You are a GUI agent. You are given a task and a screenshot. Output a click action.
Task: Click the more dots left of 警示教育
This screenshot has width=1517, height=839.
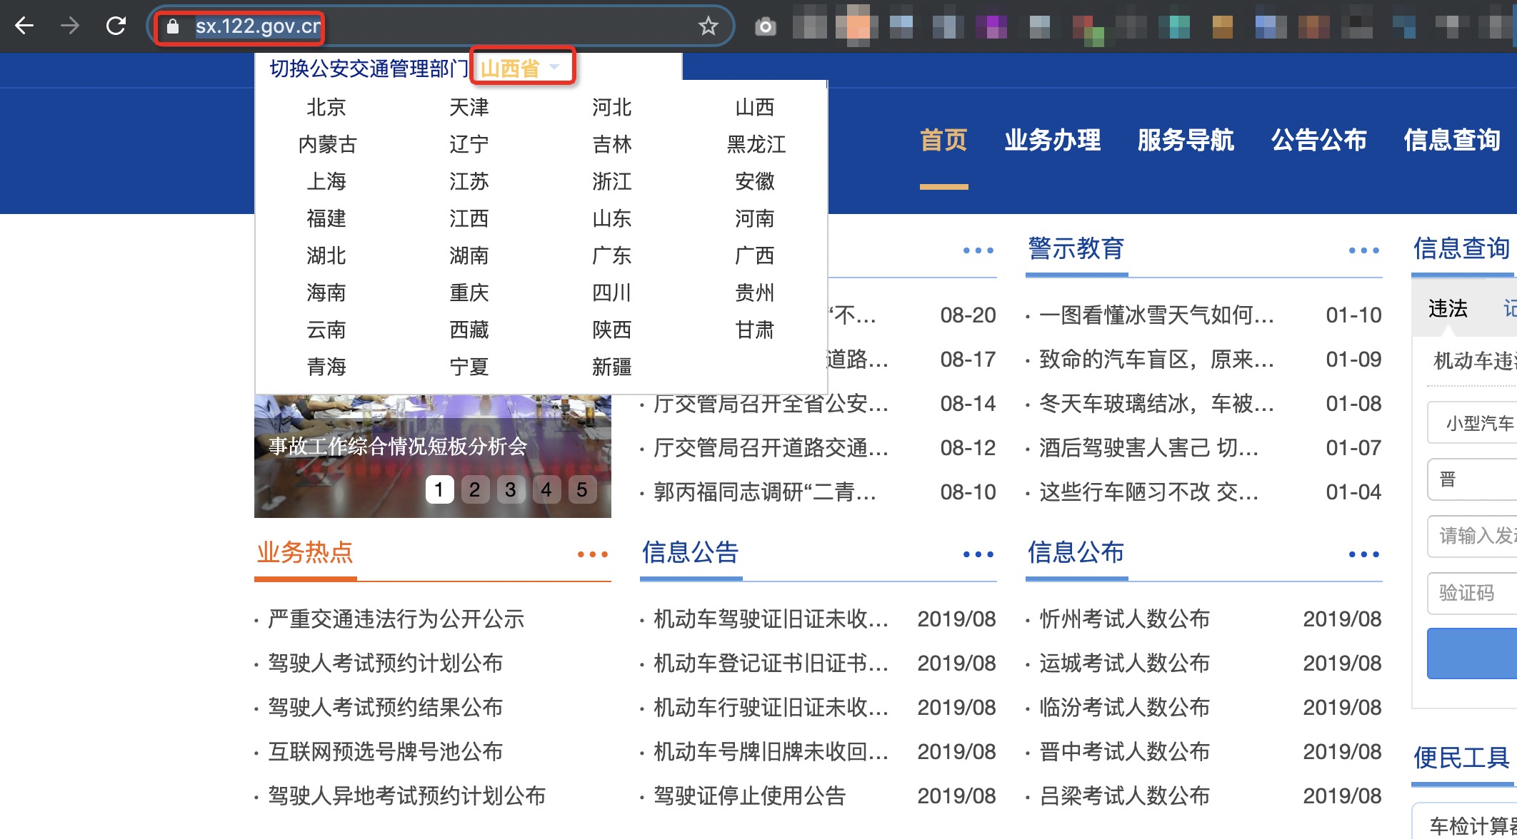978,250
